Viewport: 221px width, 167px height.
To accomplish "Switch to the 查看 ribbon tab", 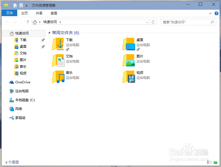I will click(x=54, y=13).
